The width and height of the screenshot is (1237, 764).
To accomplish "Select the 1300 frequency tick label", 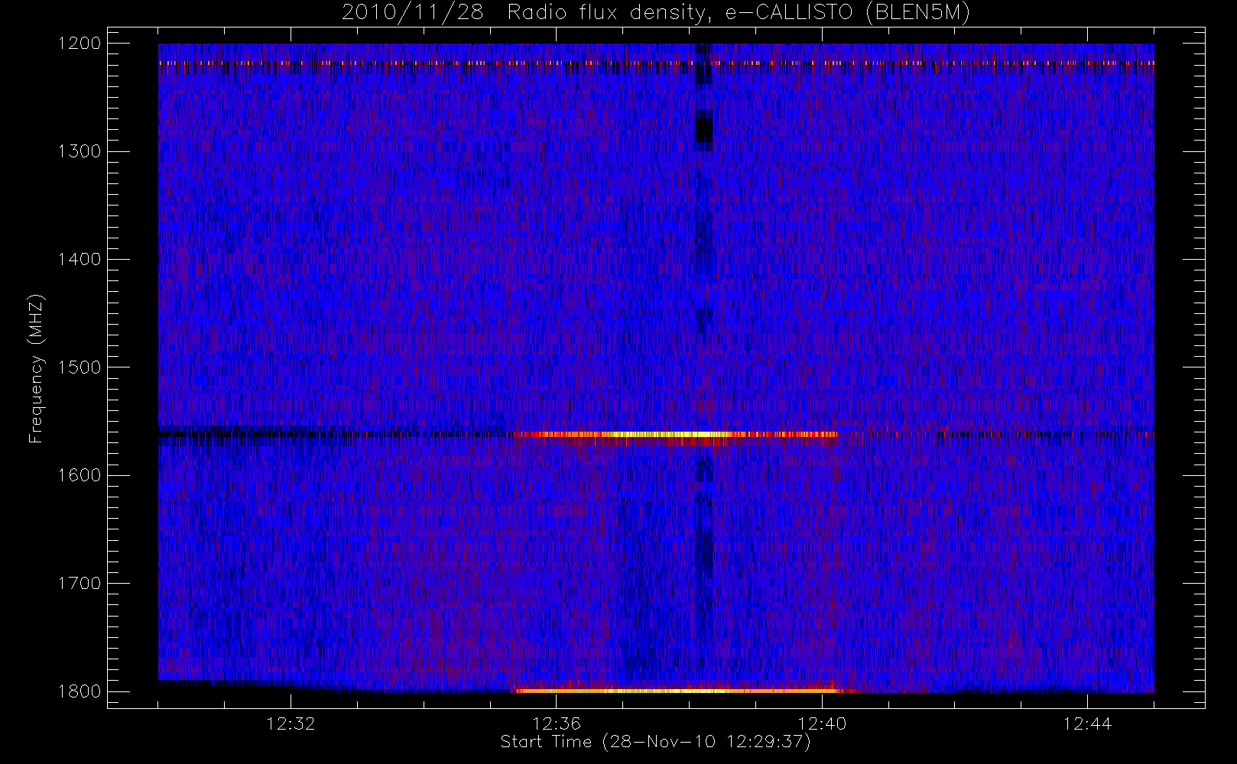I will (x=80, y=151).
